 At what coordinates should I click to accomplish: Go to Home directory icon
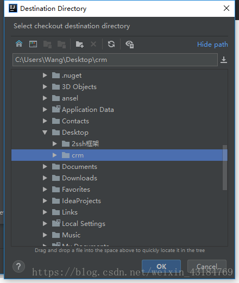pyautogui.click(x=19, y=44)
